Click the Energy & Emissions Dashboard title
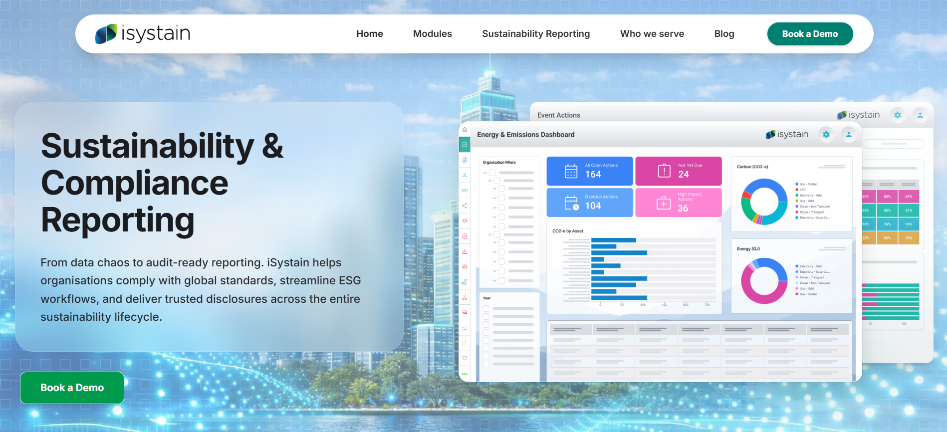 point(526,135)
